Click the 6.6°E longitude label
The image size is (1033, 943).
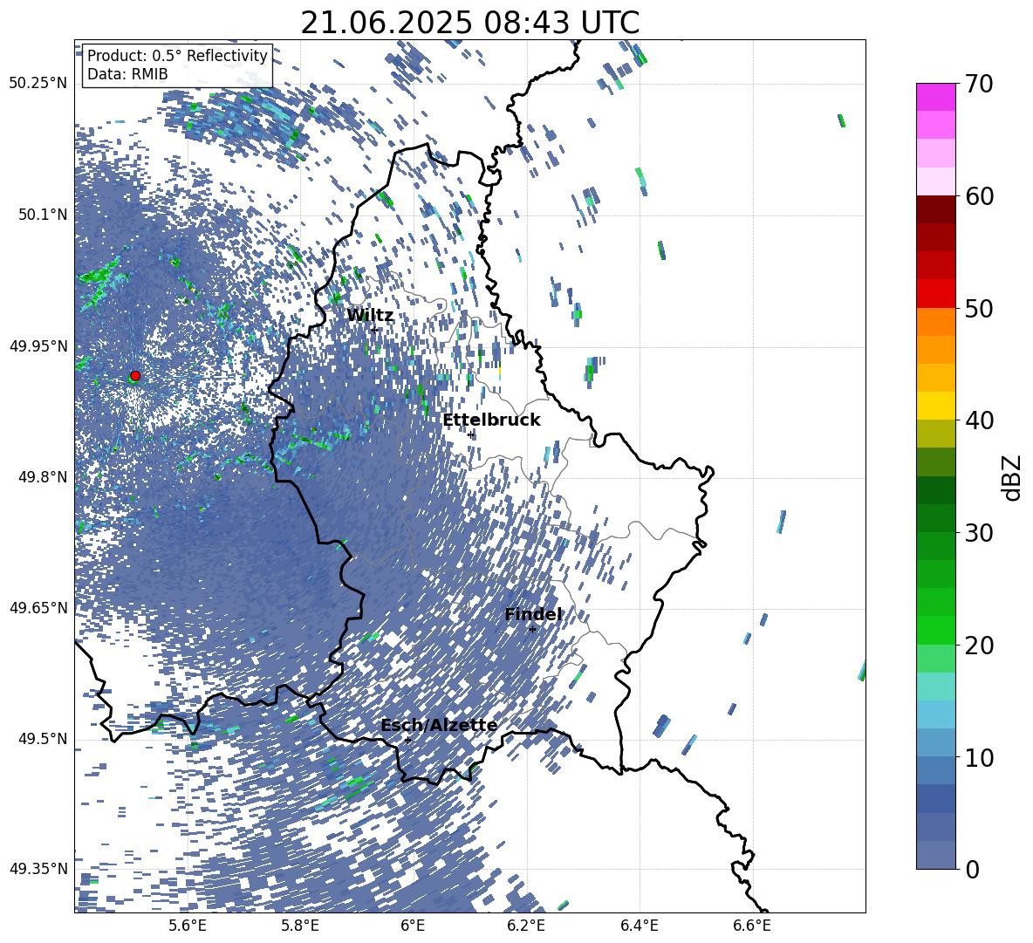pos(752,926)
